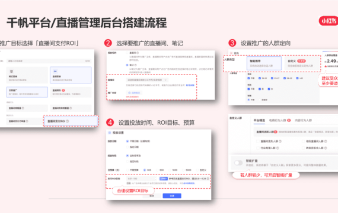This screenshot has width=338, height=213.
Task: Check the 跨类目机会人群 checkbox
Action: 303,148
